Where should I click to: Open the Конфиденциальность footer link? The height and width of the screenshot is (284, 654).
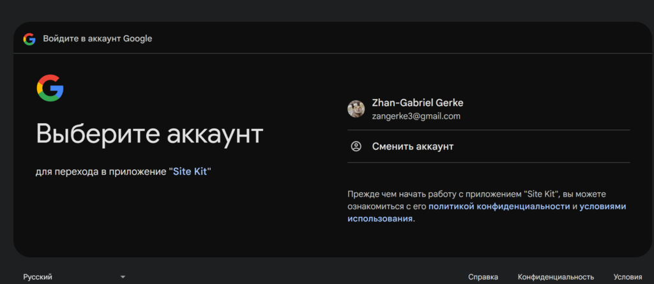point(556,277)
